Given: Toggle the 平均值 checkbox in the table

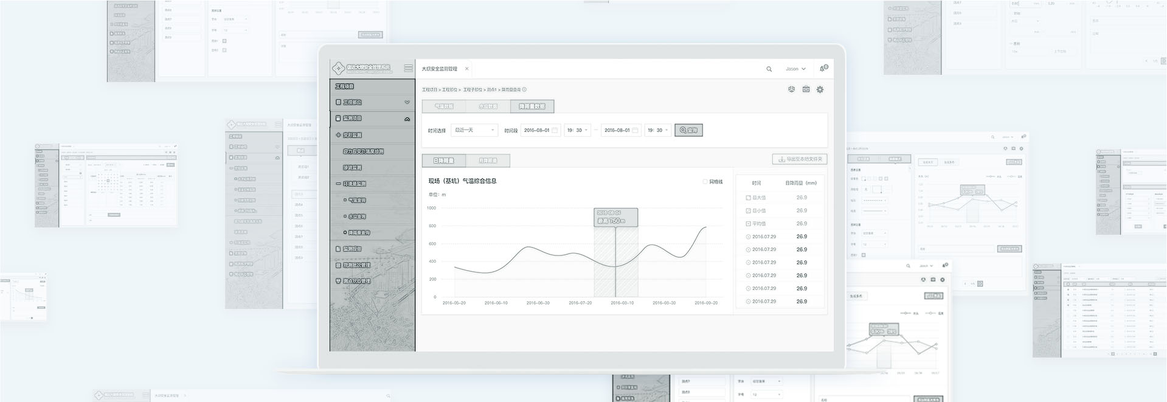Looking at the screenshot, I should coord(748,224).
